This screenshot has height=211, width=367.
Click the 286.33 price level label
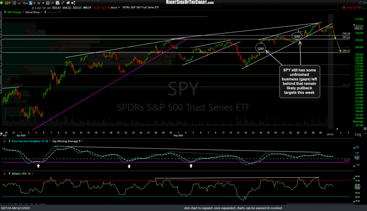[x=346, y=51]
